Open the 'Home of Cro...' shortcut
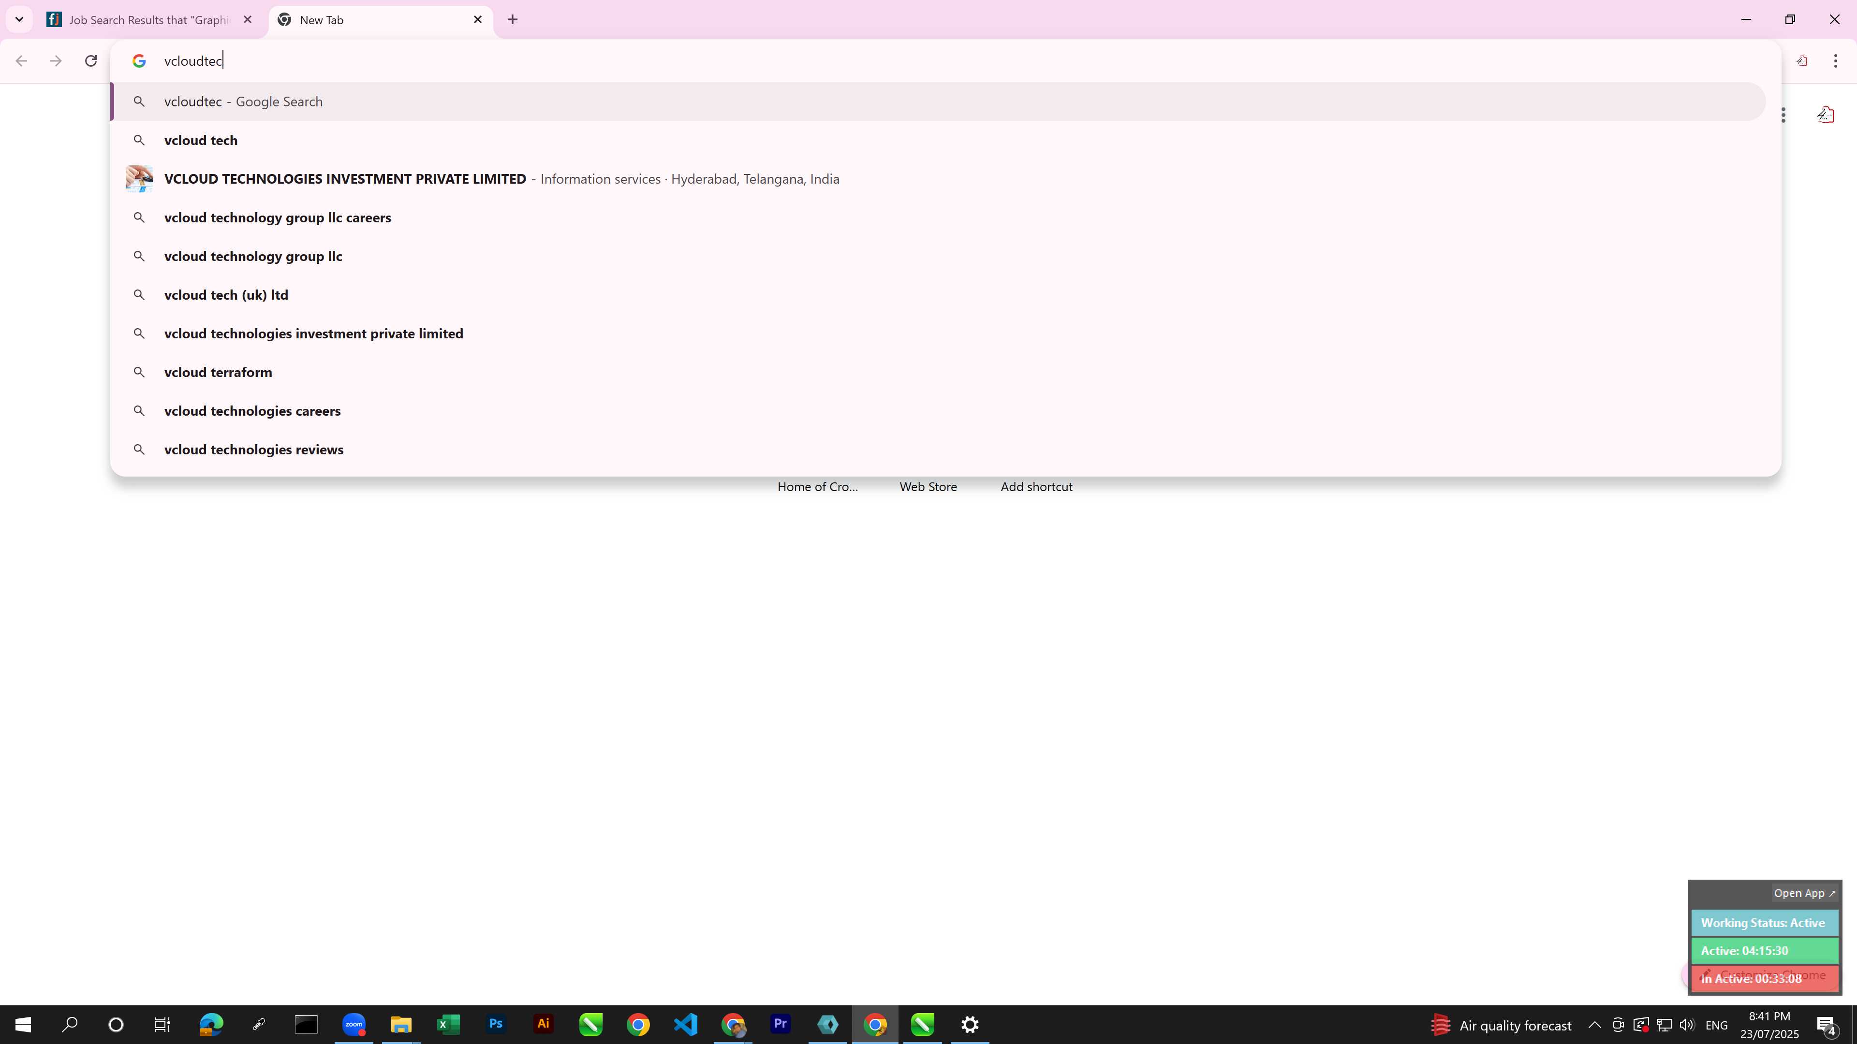 click(x=817, y=486)
